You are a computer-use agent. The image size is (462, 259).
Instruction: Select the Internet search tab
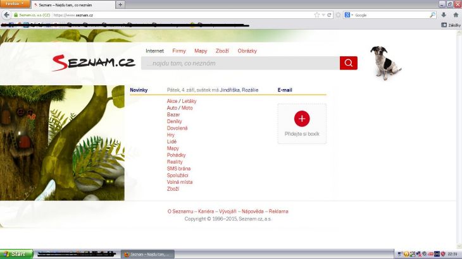(x=154, y=51)
